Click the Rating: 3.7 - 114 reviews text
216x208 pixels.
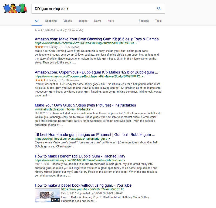[64, 80]
